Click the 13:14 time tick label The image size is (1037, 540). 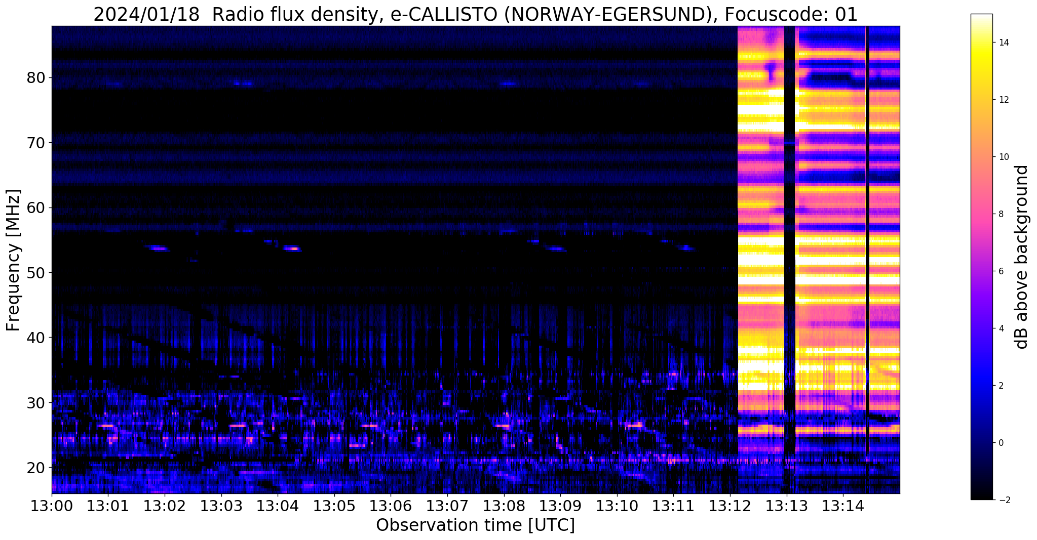[x=843, y=506]
